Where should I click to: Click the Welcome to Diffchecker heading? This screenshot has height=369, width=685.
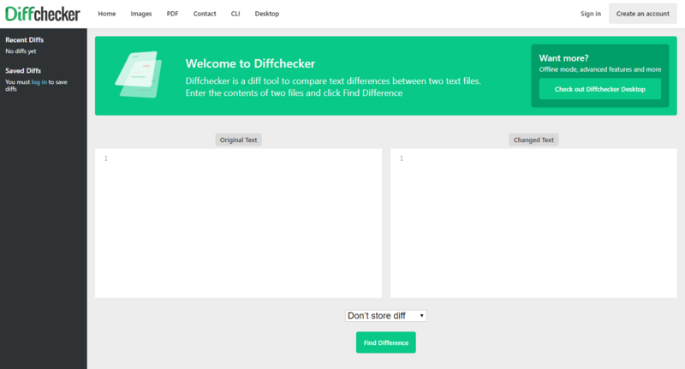click(250, 63)
